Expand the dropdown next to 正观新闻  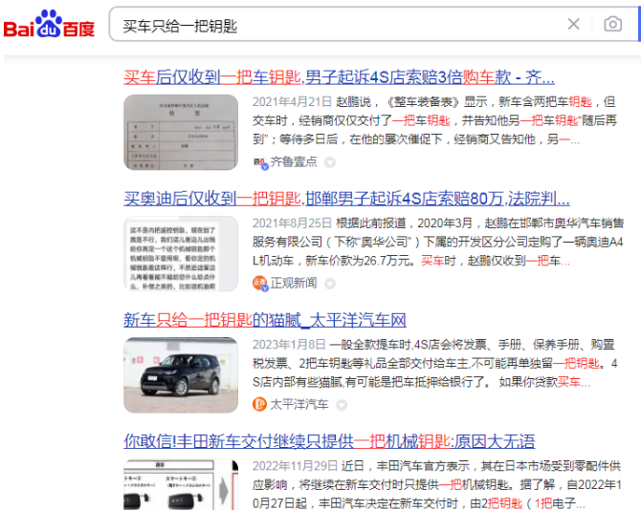[330, 284]
